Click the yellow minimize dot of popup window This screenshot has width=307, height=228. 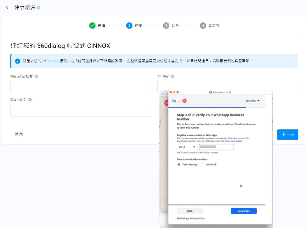(174, 92)
